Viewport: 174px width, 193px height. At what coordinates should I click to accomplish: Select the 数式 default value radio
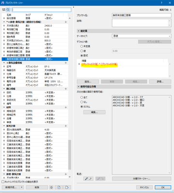81,55
